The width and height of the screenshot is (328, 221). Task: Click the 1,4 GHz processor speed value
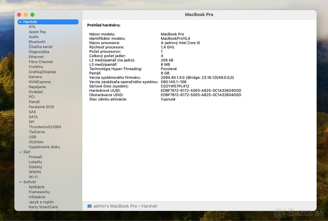(x=168, y=47)
